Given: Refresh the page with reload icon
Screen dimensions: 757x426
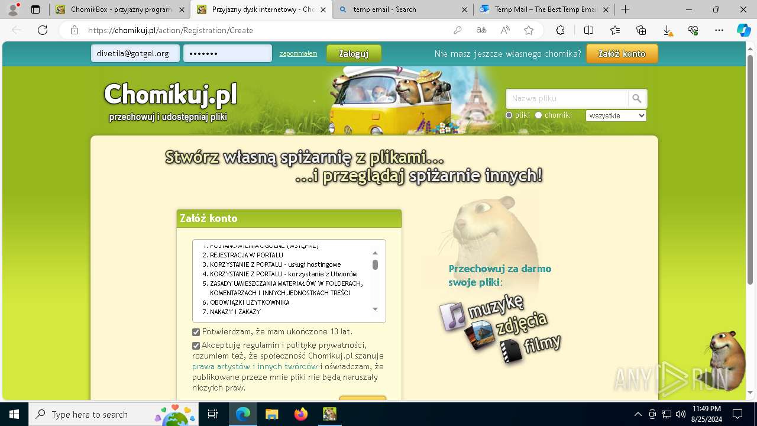Looking at the screenshot, I should (43, 30).
